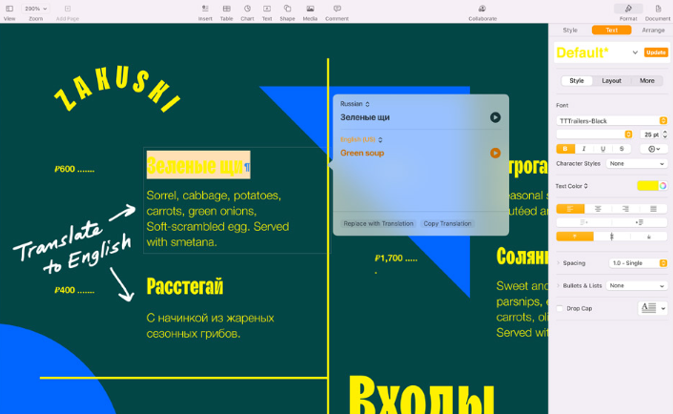Open the Bullets & Lists None dropdown

tap(637, 285)
